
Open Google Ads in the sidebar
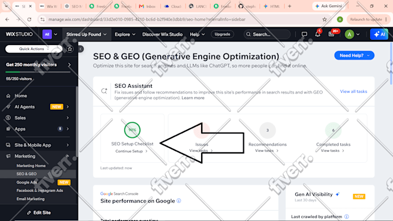click(27, 182)
